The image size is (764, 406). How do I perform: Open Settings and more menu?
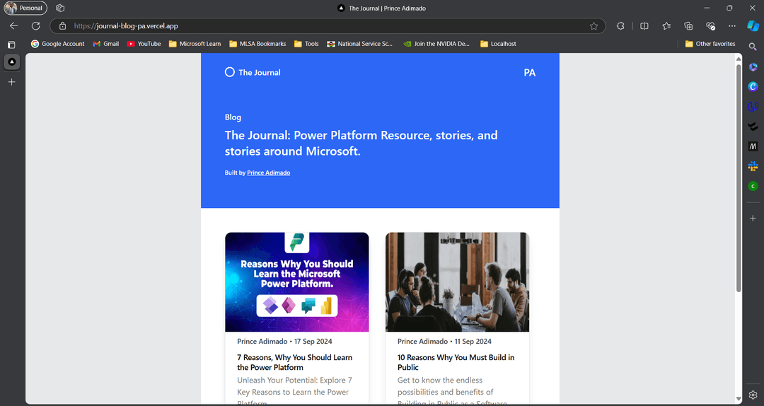[x=732, y=26]
